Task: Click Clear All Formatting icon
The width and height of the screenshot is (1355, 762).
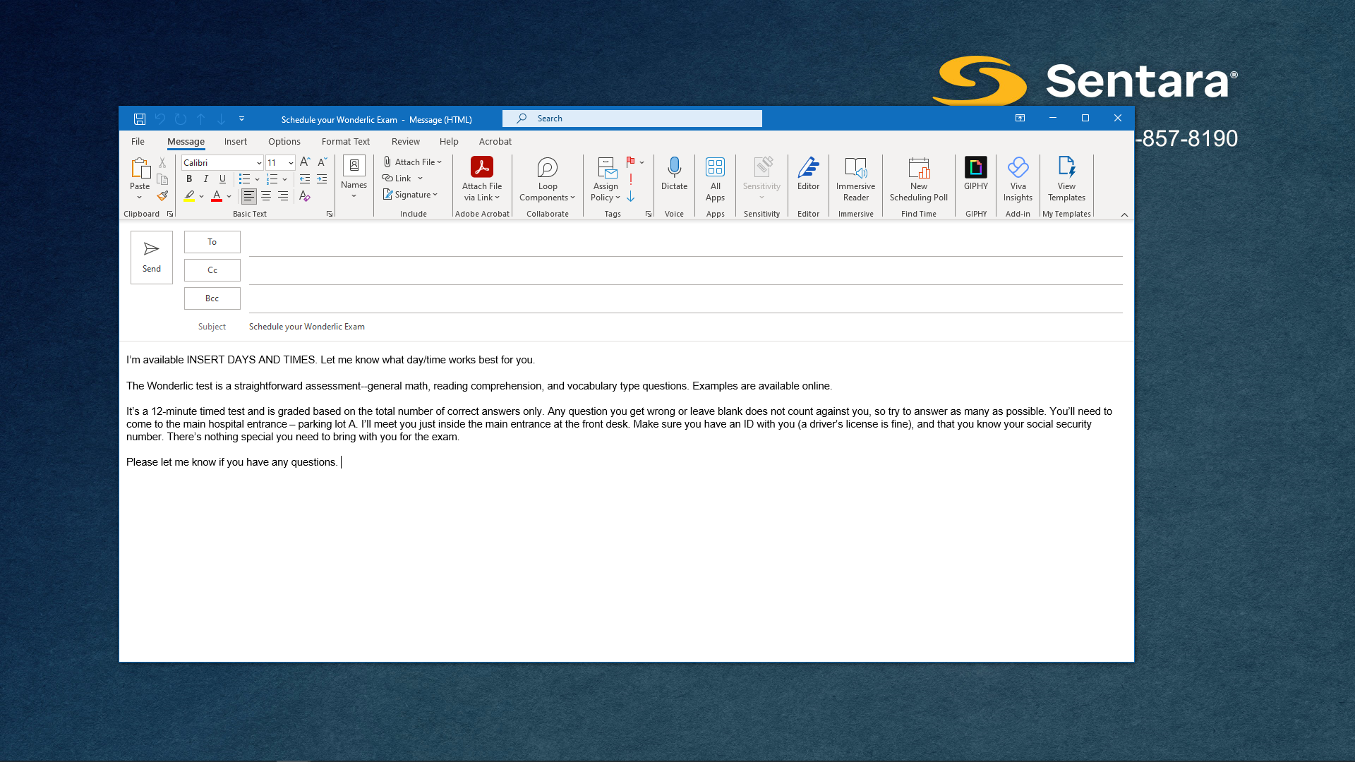Action: pos(305,196)
